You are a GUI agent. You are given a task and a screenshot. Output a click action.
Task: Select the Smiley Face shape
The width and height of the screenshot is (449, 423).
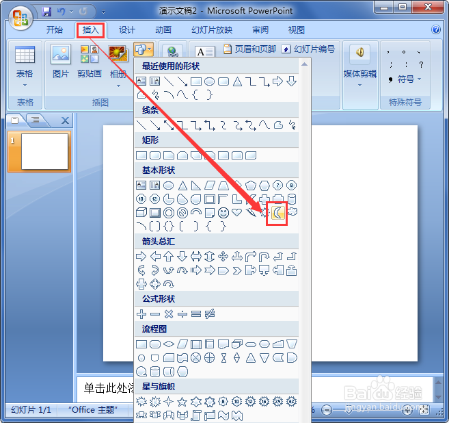(x=223, y=213)
